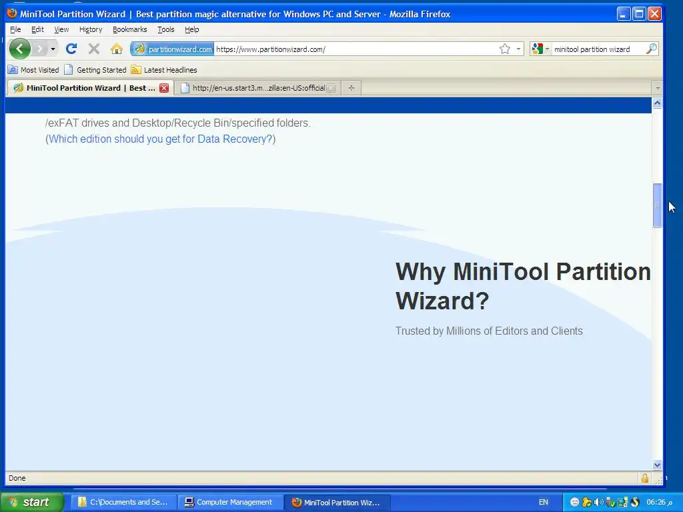
Task: Click the Why MiniTool Partition Wizard? heading
Action: click(x=523, y=286)
